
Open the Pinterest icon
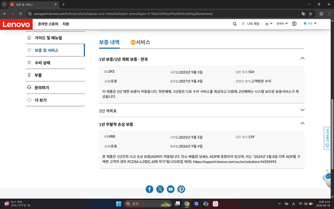[181, 189]
